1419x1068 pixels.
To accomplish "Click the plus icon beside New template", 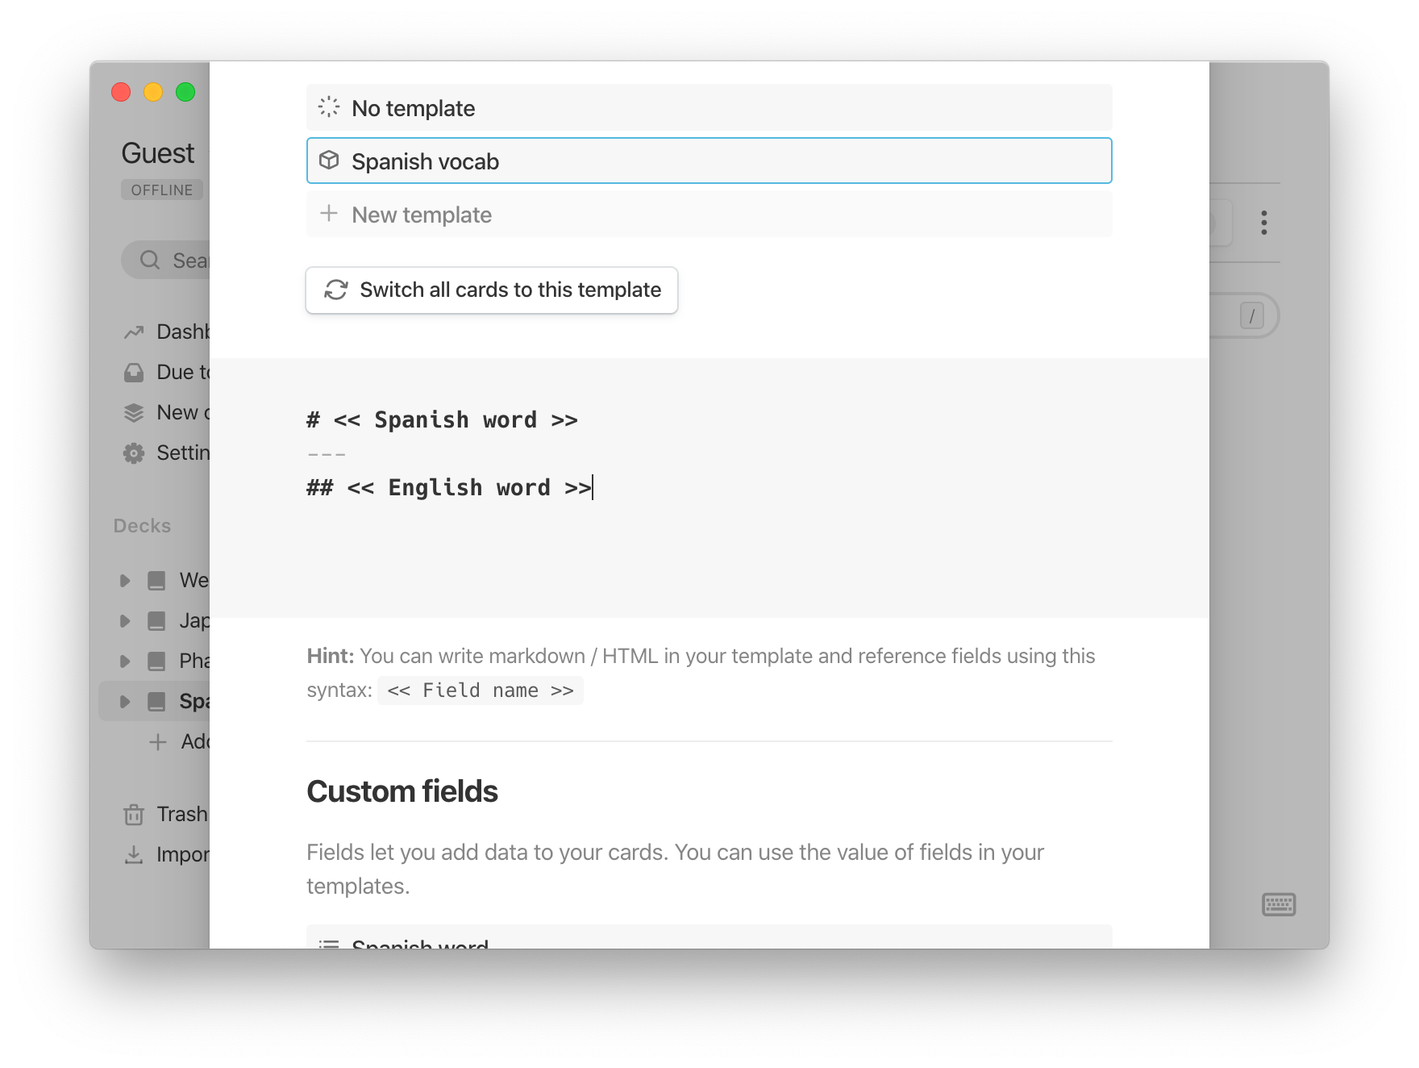I will (329, 214).
